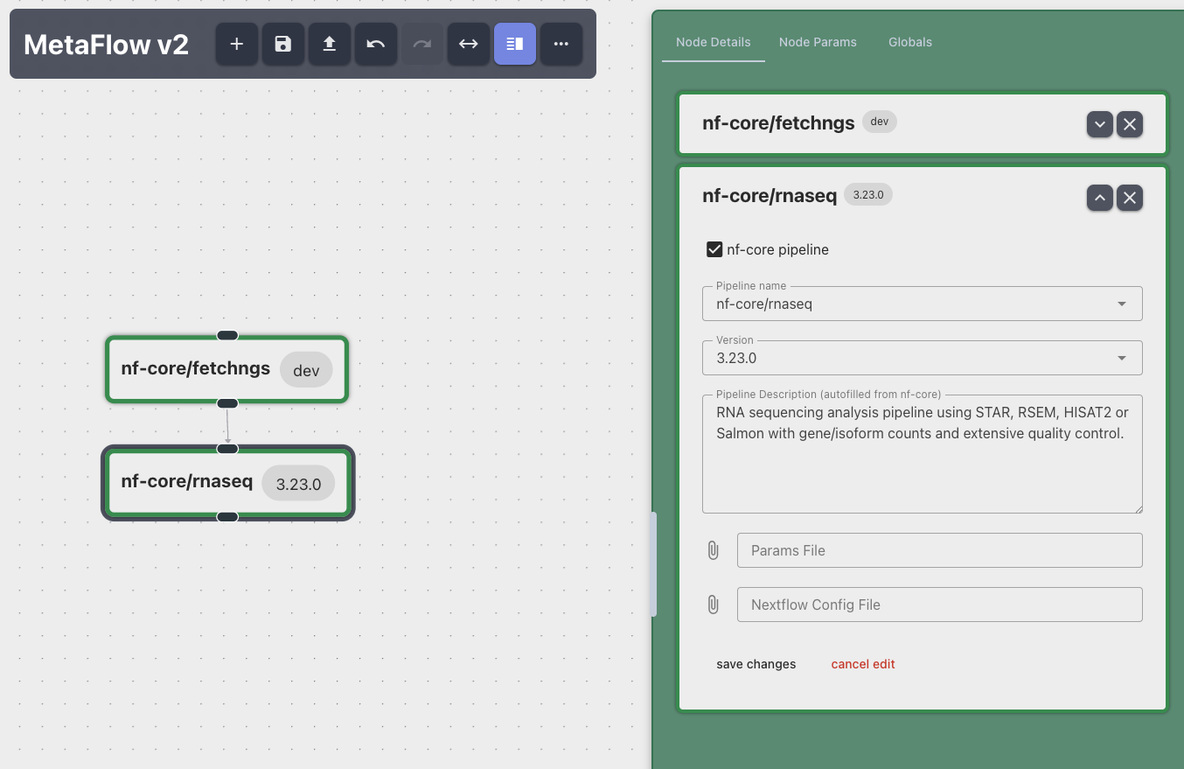
Task: Click the top handle of fetchngs node
Action: pos(227,335)
